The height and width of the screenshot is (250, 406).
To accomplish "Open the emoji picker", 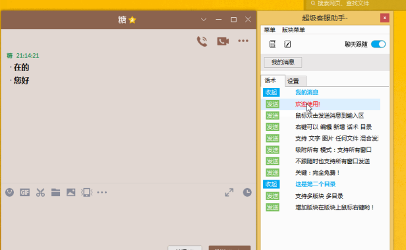I will pos(10,192).
